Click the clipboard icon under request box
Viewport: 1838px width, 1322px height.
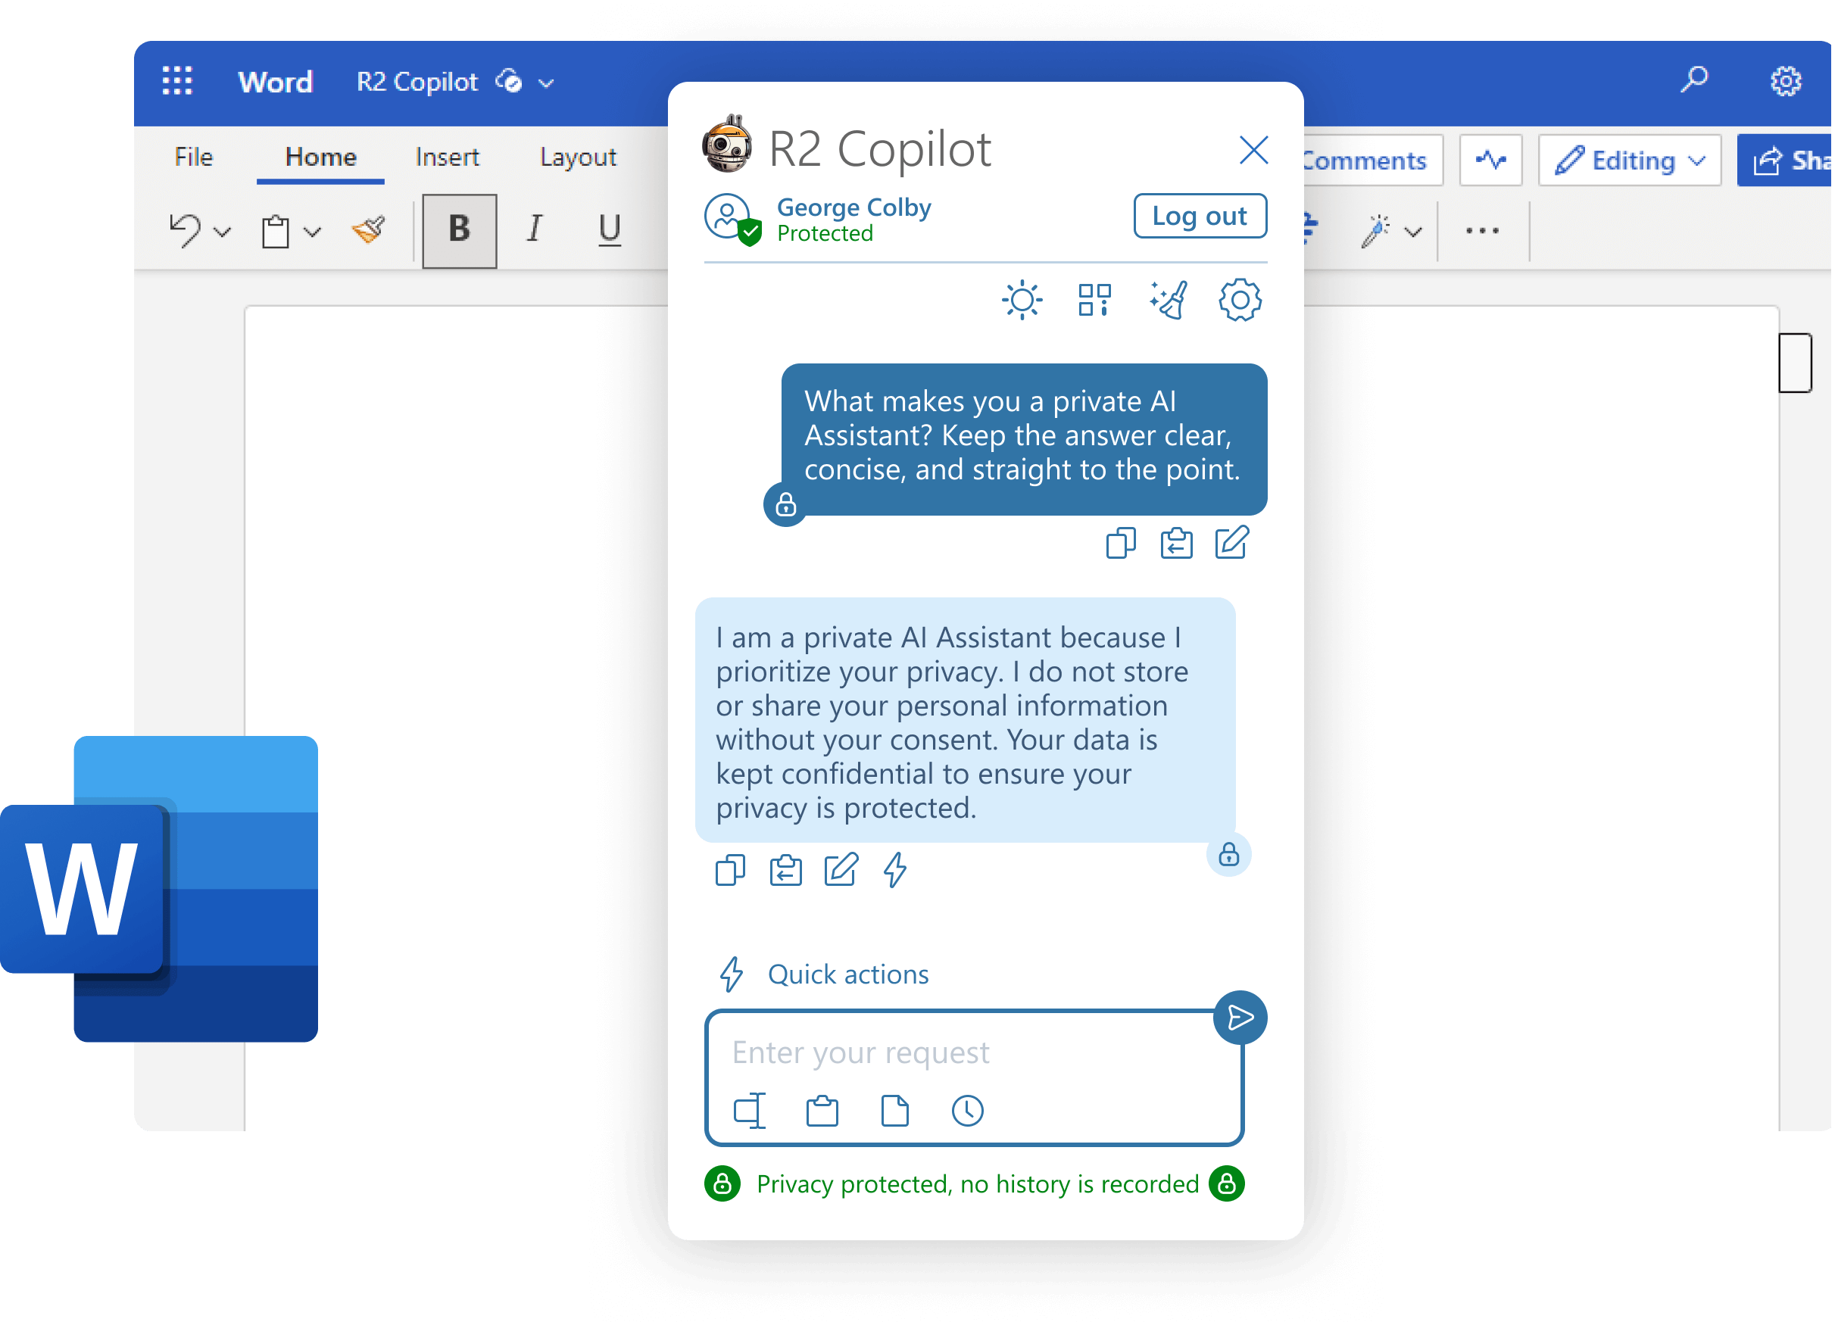pos(822,1112)
